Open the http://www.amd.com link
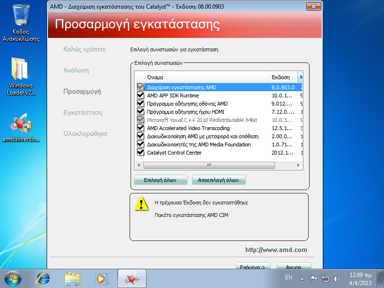384x288 pixels. [x=276, y=250]
